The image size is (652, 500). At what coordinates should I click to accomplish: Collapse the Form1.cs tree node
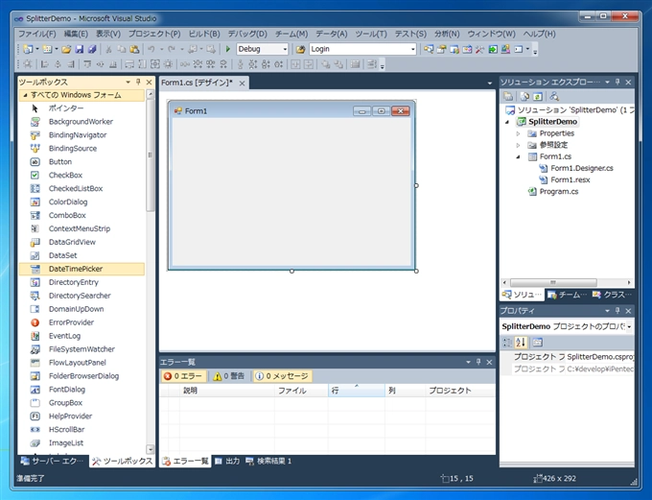coord(519,156)
